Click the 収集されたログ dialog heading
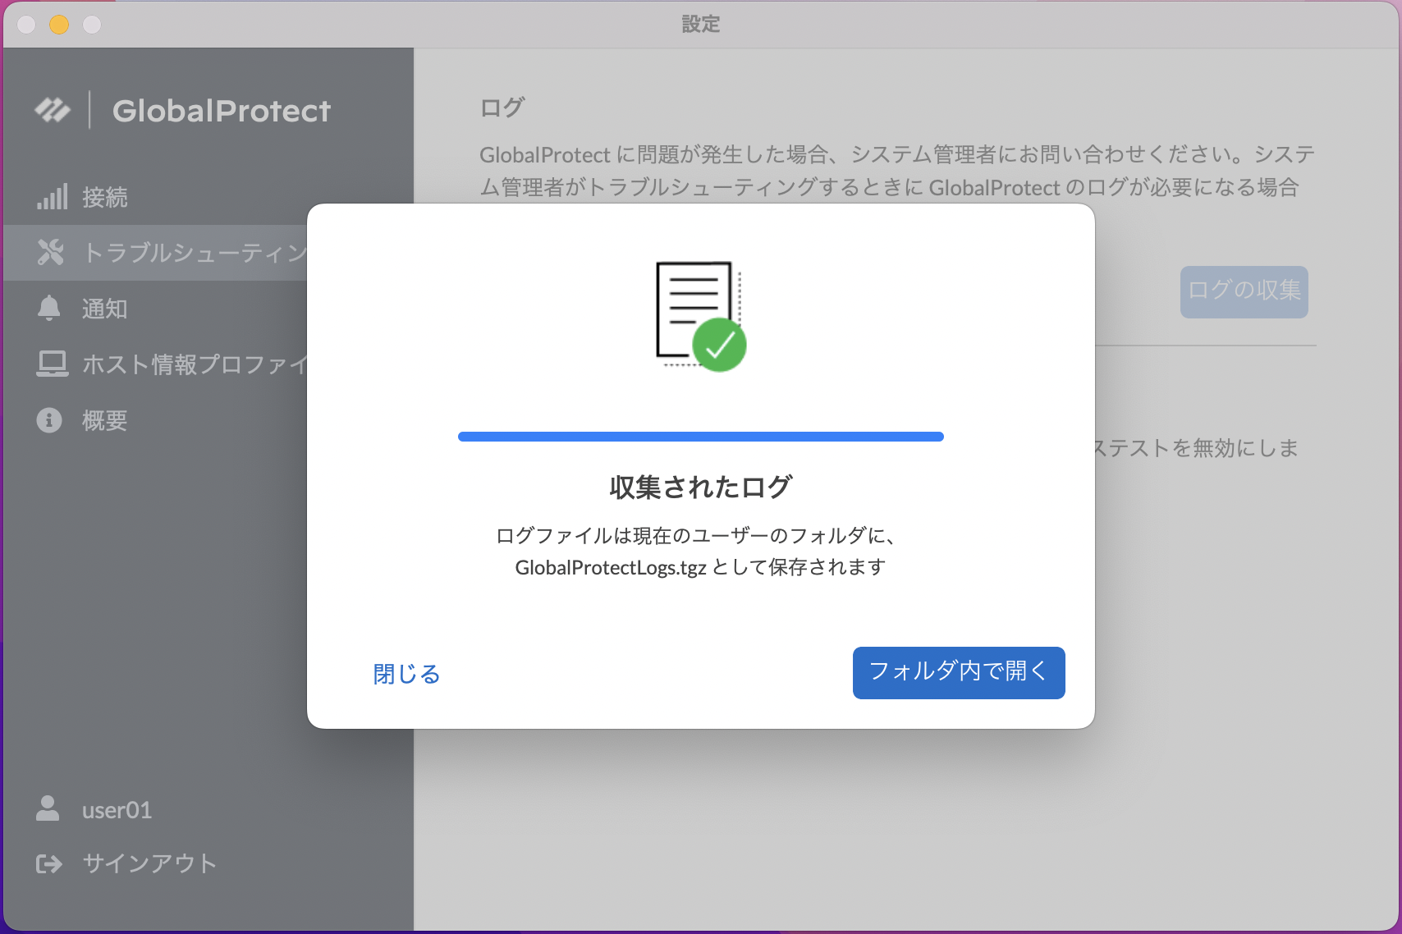Screen dimensions: 1402x934 (x=701, y=488)
